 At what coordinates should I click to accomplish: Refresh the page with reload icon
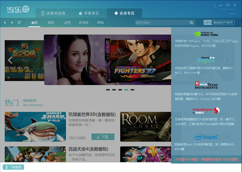coord(19,23)
